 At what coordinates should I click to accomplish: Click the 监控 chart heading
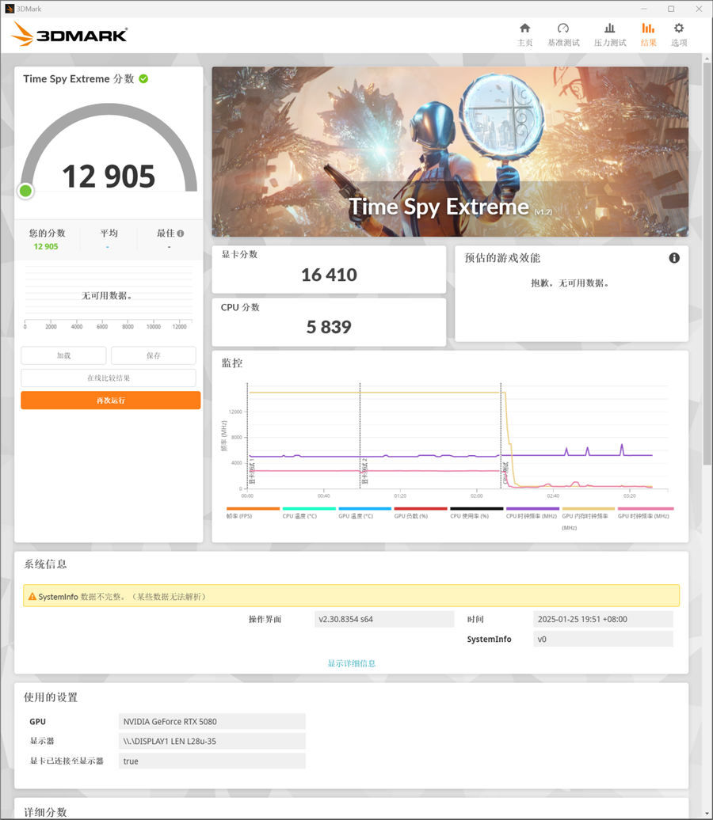coord(232,363)
